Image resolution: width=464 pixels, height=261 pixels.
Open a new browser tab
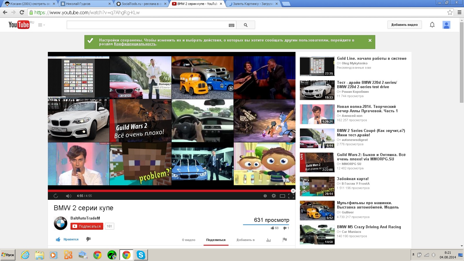click(x=286, y=4)
